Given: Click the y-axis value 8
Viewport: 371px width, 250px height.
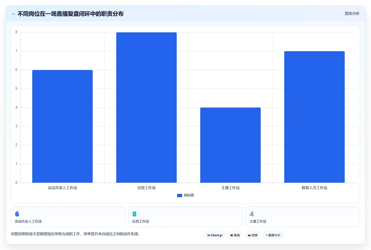Looking at the screenshot, I should pos(16,32).
